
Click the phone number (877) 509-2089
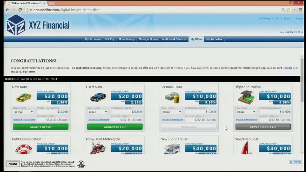click(x=25, y=72)
